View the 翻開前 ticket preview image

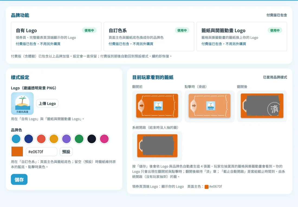[x=157, y=106]
